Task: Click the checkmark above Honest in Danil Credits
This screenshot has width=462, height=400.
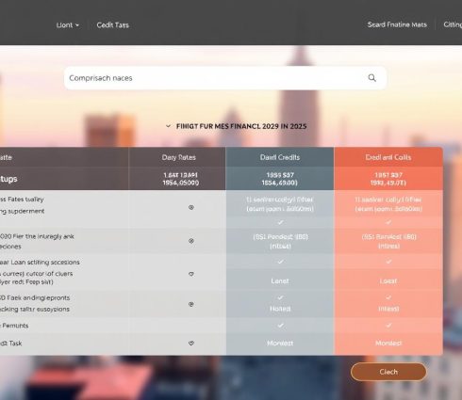Action: click(x=280, y=297)
